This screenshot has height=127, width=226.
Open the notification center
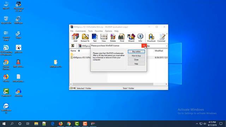coord(221,124)
